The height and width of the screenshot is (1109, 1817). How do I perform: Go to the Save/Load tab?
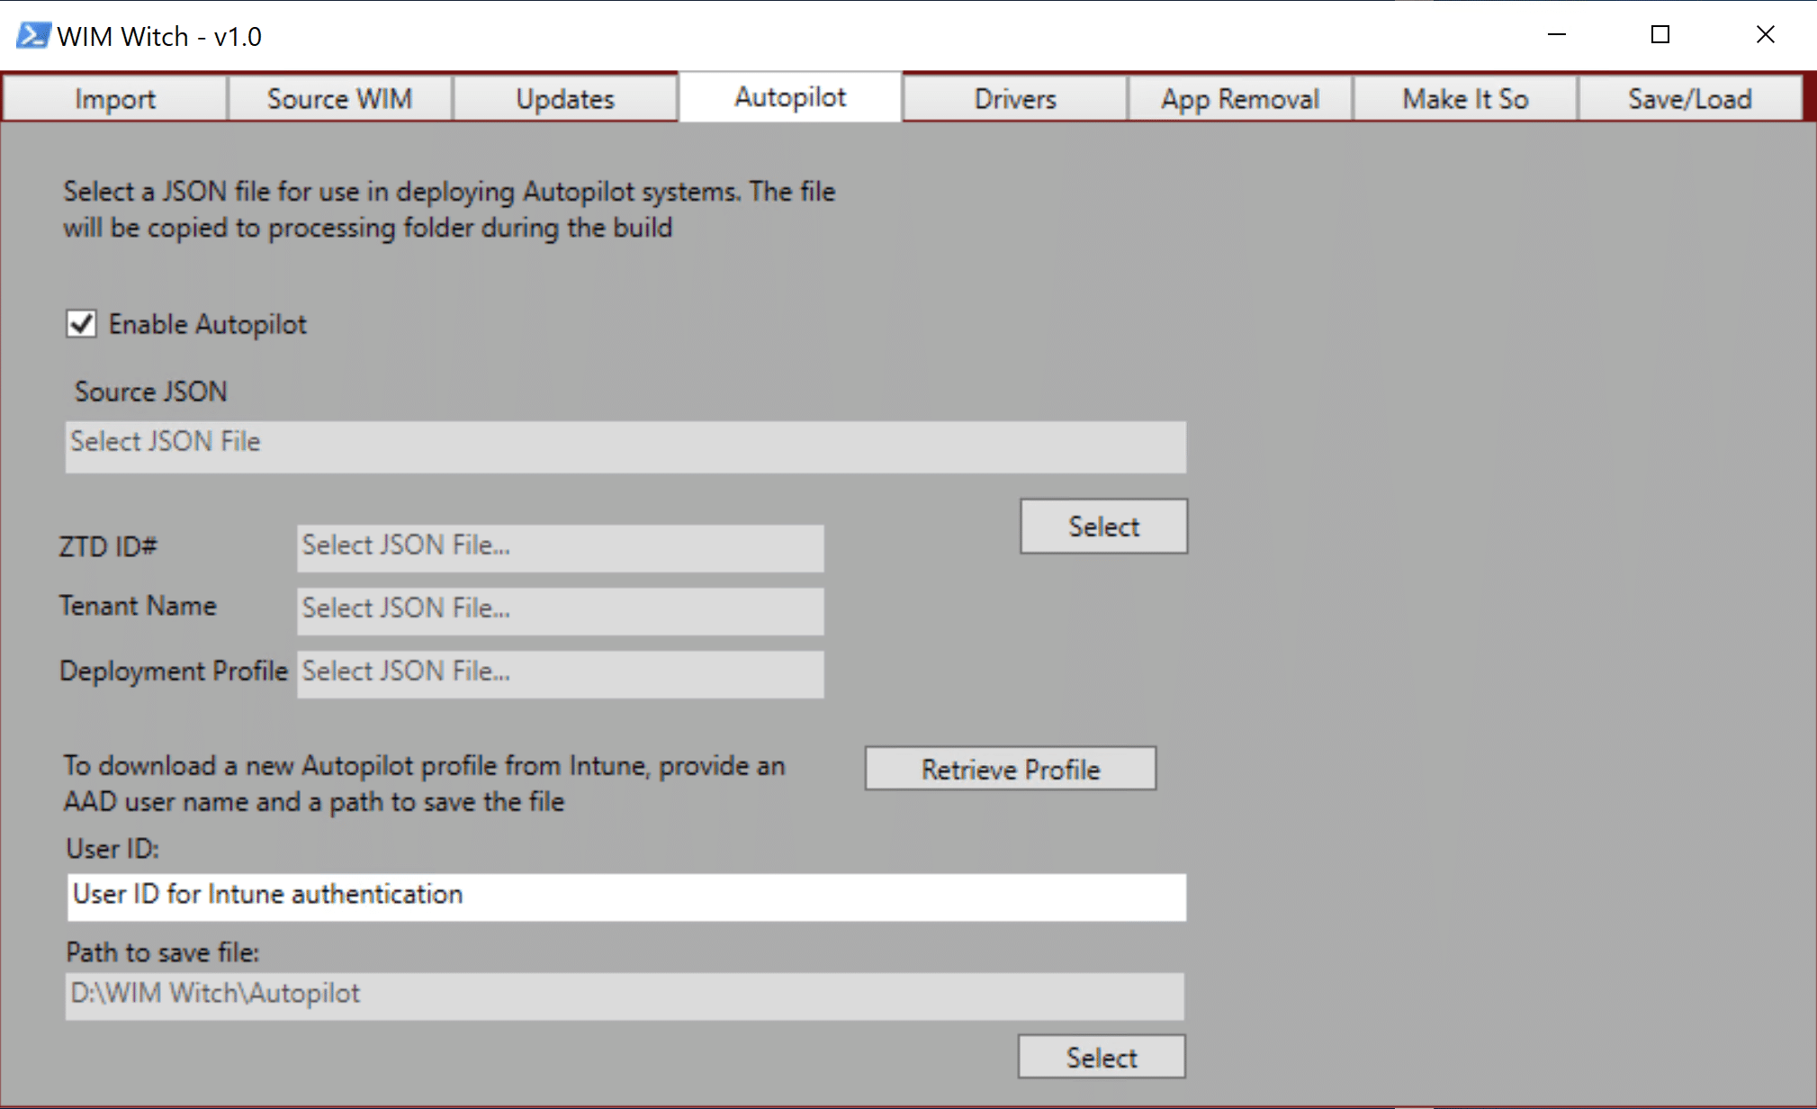click(x=1689, y=98)
